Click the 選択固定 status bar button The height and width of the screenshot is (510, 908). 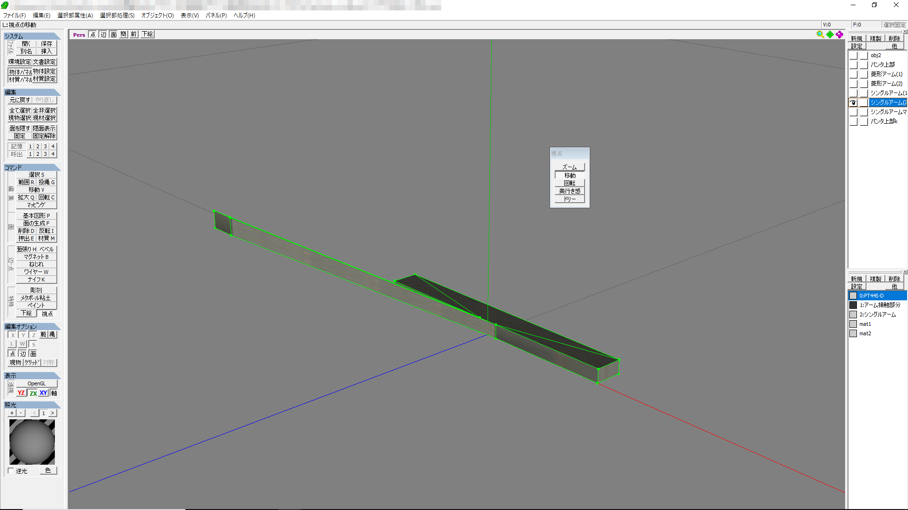(894, 25)
